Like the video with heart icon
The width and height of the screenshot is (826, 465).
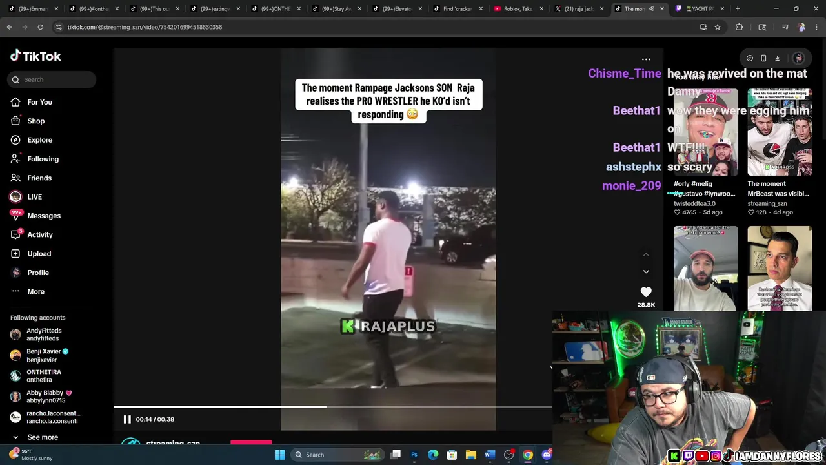tap(646, 292)
